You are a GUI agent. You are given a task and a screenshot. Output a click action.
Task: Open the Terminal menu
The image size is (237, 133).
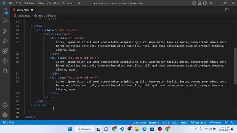(67, 3)
